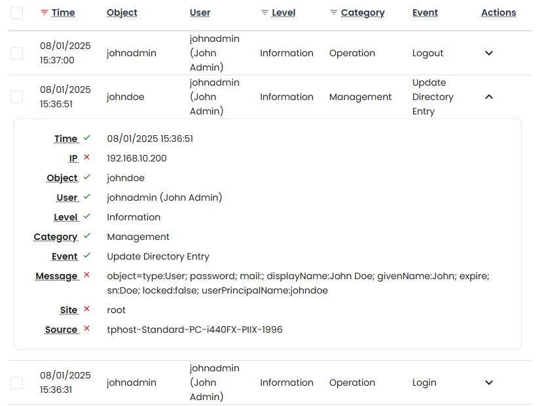
Task: Check the checkbox for the Login event row
Action: pyautogui.click(x=16, y=382)
